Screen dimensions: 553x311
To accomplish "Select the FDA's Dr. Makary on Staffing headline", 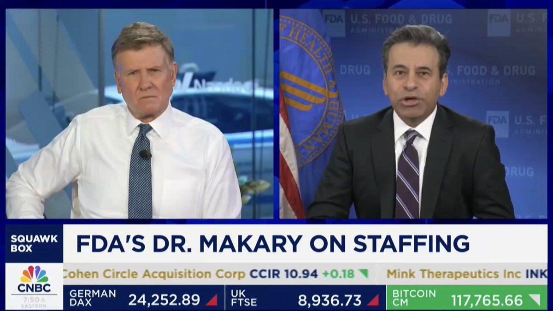I will coord(273,243).
